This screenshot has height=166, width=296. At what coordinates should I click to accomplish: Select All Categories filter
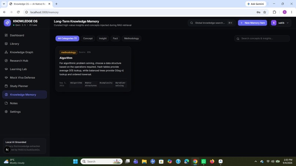click(x=68, y=38)
